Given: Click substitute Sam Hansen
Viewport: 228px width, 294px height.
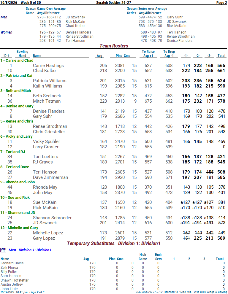Looking at the screenshot, I should (x=11, y=276).
